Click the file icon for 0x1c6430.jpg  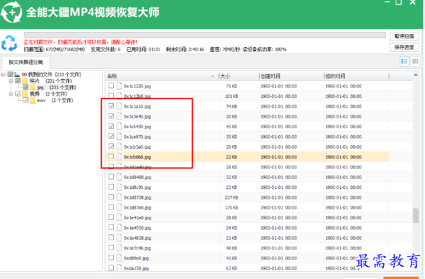pos(119,126)
